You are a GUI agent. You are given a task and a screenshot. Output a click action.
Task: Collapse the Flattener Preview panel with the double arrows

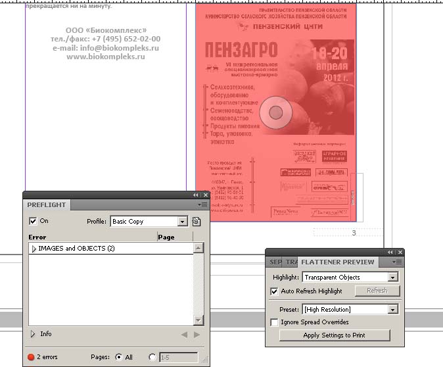[390, 252]
